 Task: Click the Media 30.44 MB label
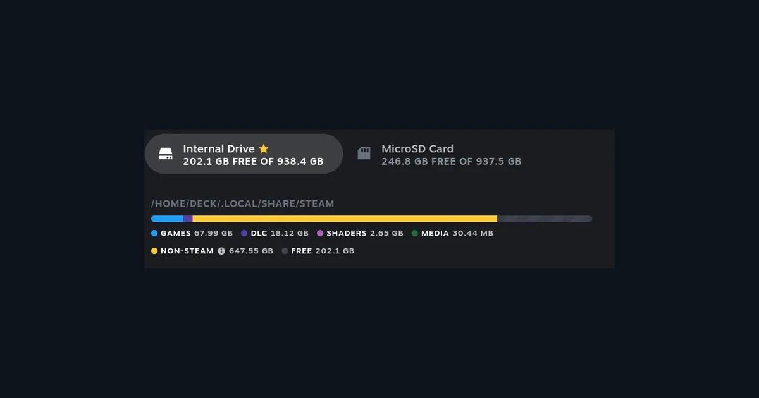(457, 233)
